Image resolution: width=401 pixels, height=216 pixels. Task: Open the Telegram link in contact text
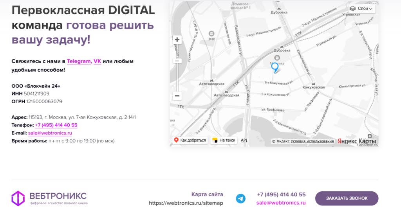(79, 61)
